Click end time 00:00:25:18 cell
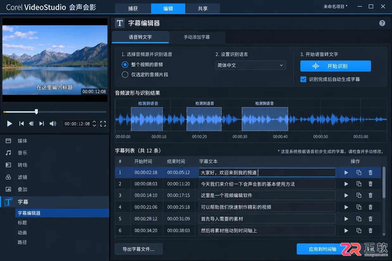Image resolution: width=392 pixels, height=261 pixels. [x=179, y=207]
